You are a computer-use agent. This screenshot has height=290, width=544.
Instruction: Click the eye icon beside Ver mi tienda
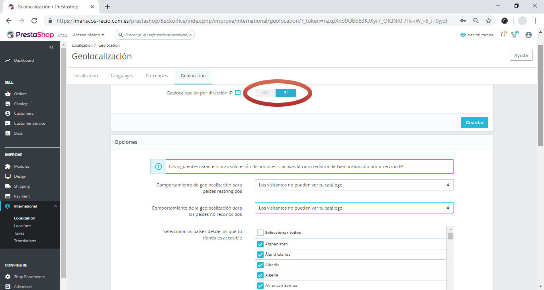coord(463,35)
